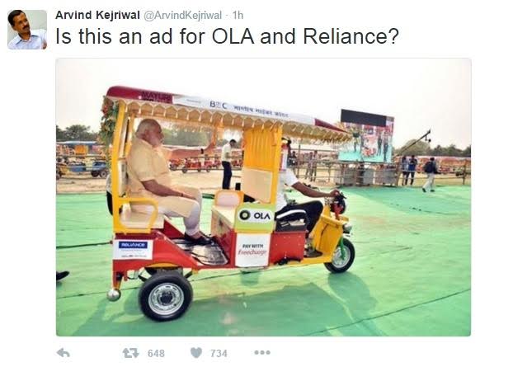This screenshot has height=376, width=513.
Task: Click the tweet text about OLA and Reliance
Action: point(227,36)
